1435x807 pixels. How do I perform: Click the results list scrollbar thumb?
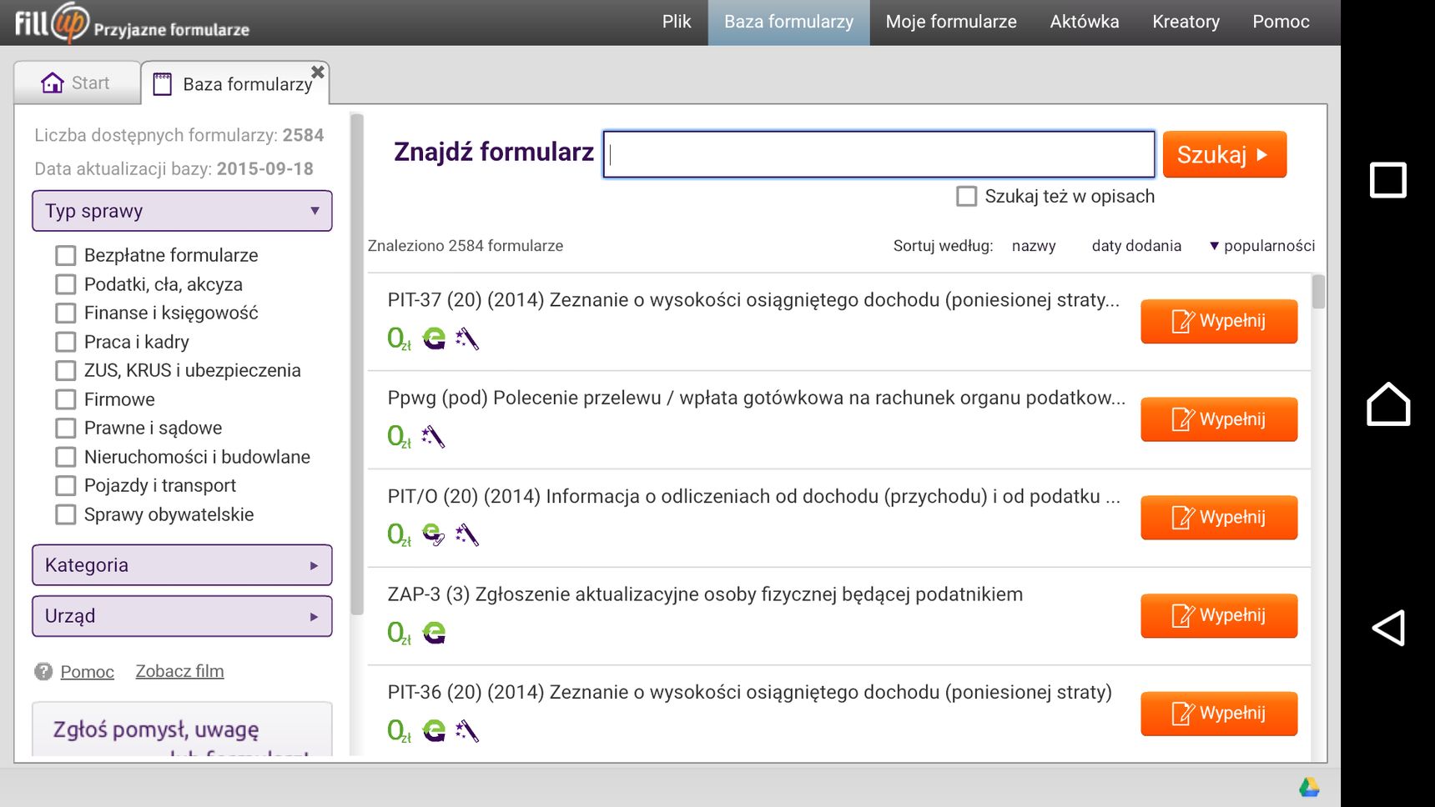tap(1318, 292)
